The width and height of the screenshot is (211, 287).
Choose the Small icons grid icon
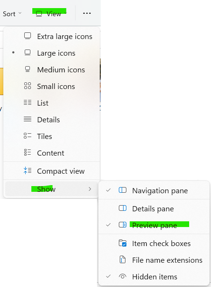[28, 86]
